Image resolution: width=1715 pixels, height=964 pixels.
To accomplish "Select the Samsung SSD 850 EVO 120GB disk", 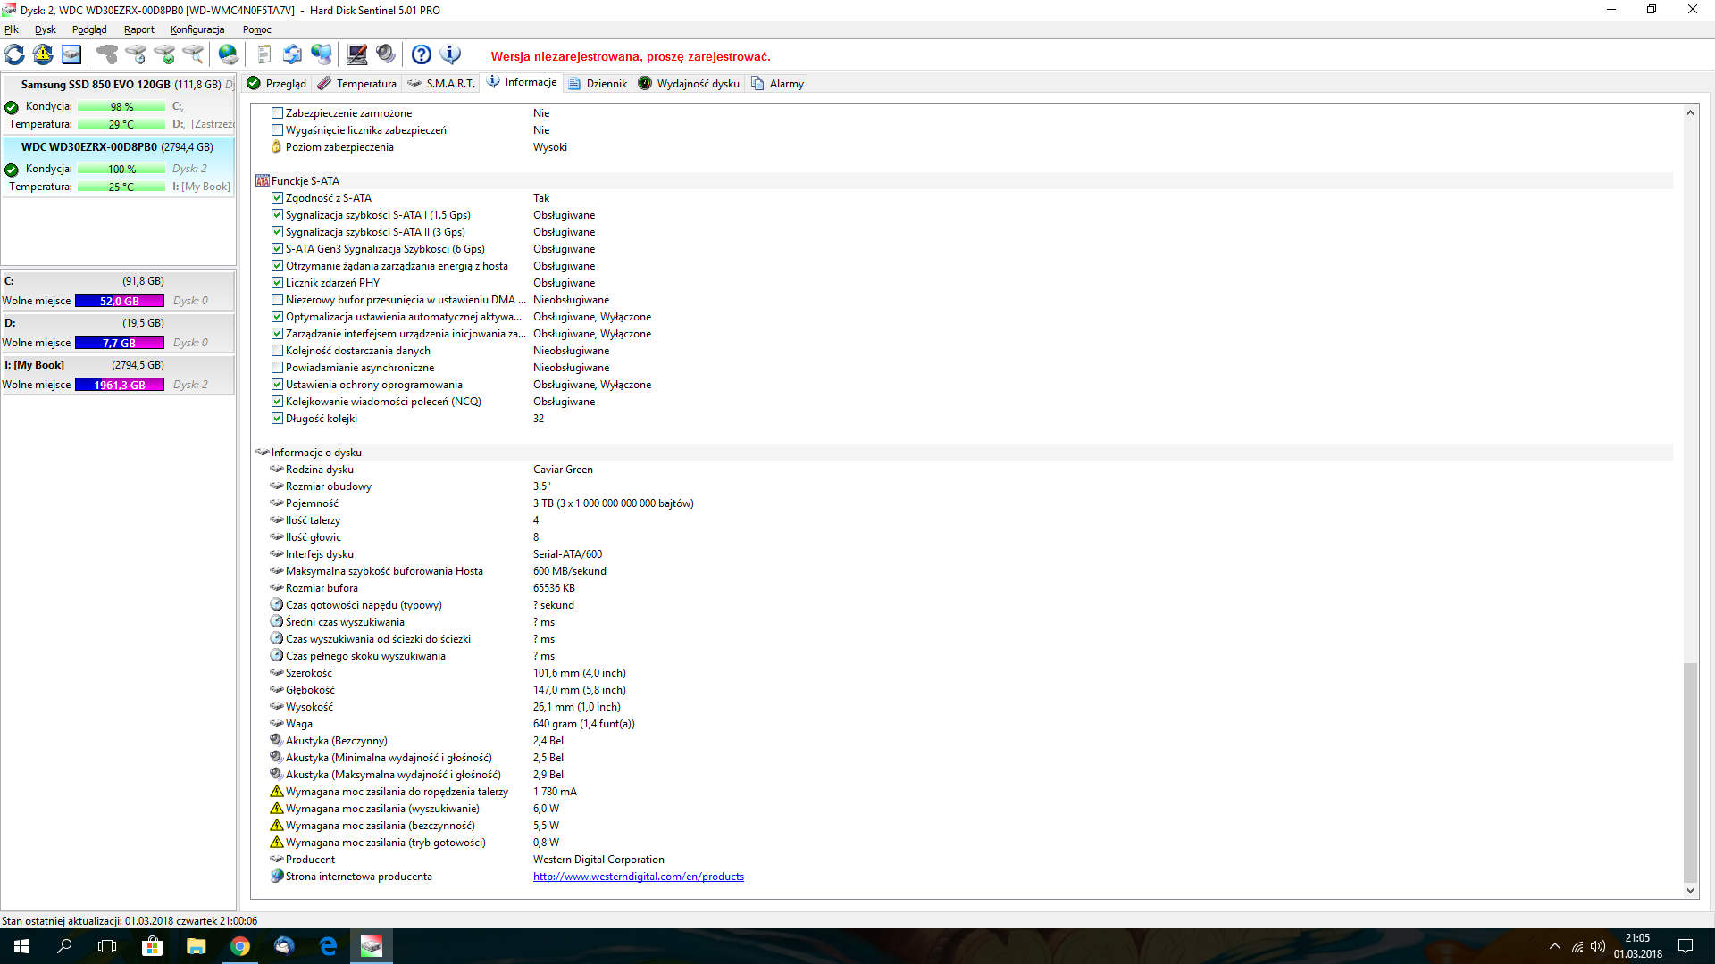I will click(x=119, y=104).
